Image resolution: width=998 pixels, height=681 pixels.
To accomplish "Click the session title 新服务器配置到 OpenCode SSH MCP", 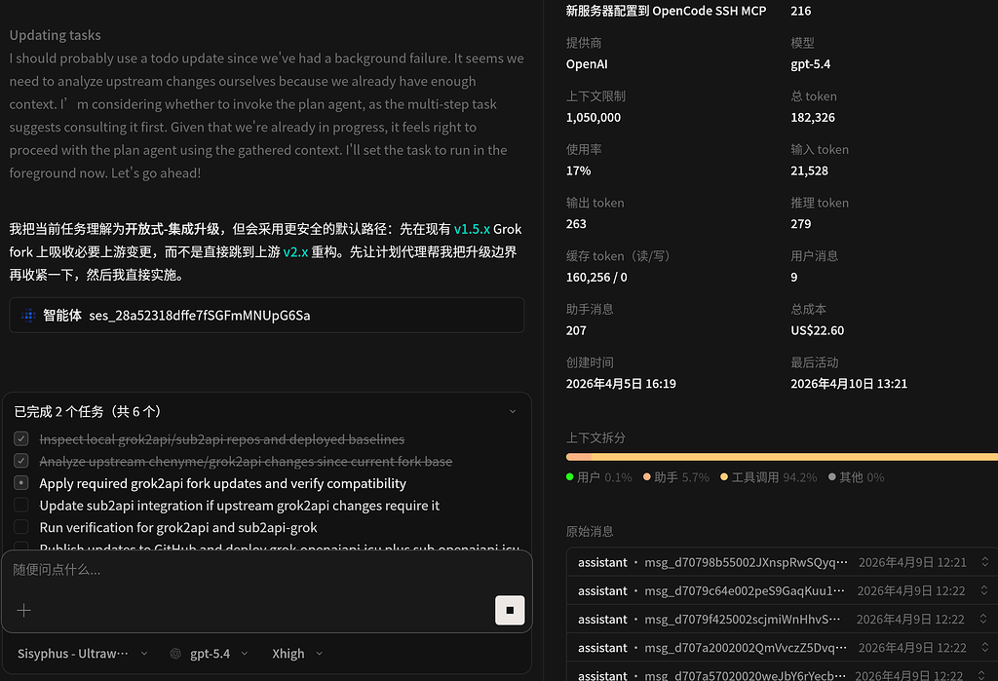I will tap(667, 11).
